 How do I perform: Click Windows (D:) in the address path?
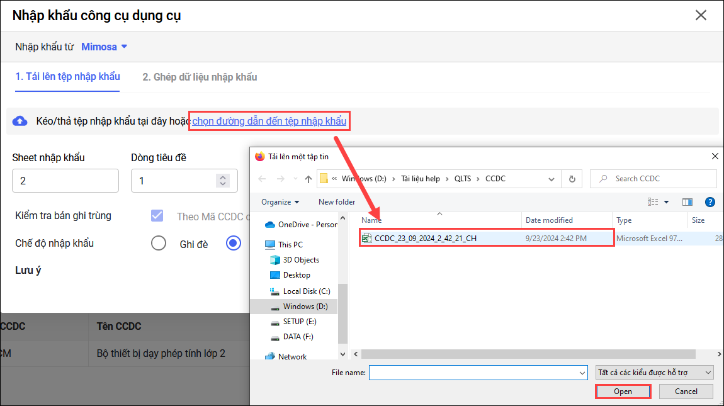point(364,179)
